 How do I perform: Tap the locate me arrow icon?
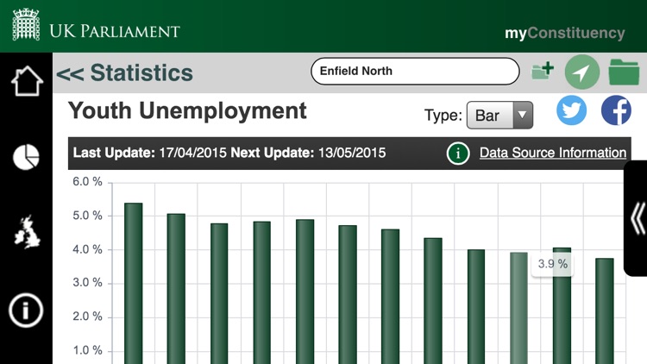pyautogui.click(x=581, y=72)
